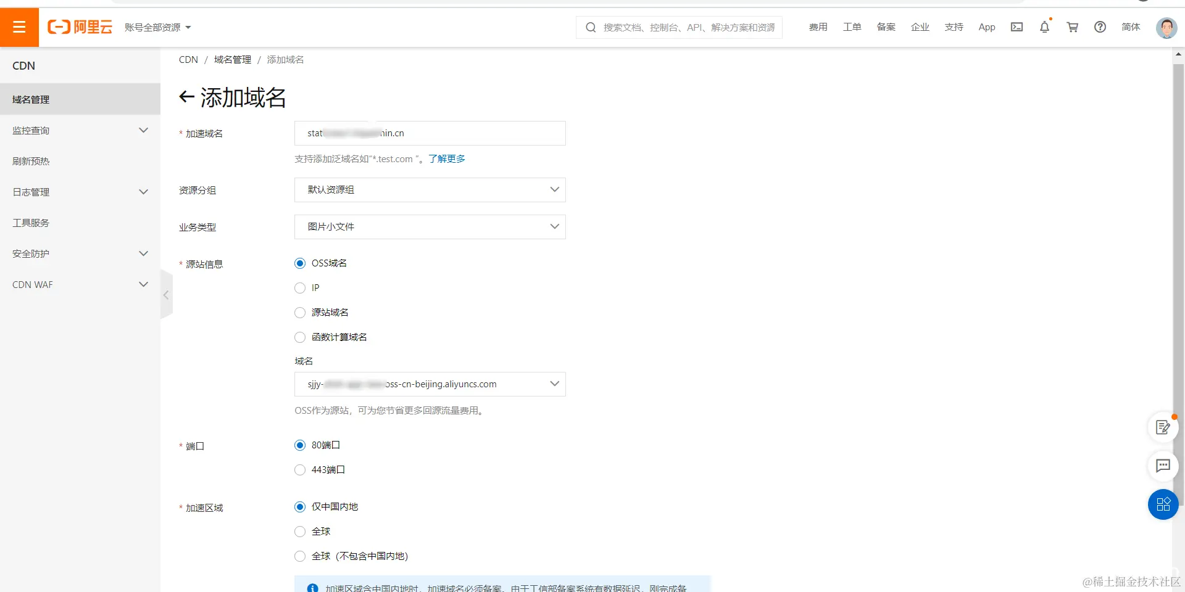1185x592 pixels.
Task: Open the chat support icon on the right edge
Action: pos(1162,466)
